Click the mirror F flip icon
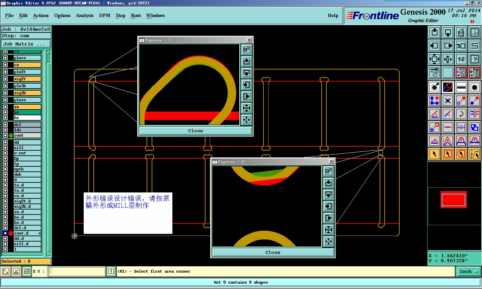This screenshot has height=289, width=482. click(x=475, y=114)
